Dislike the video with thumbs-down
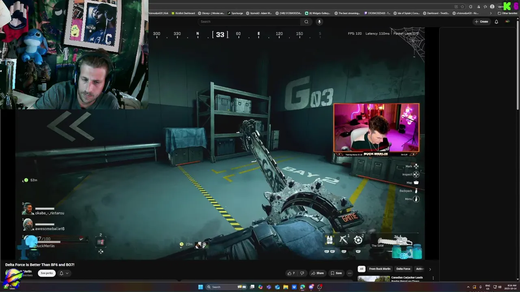 click(x=302, y=273)
